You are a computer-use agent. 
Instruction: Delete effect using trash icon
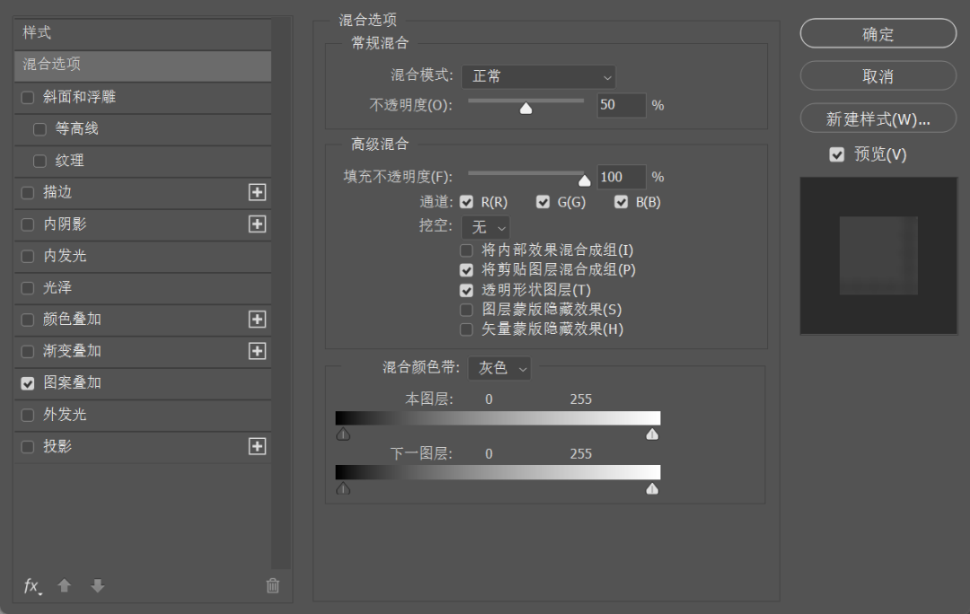click(x=273, y=585)
